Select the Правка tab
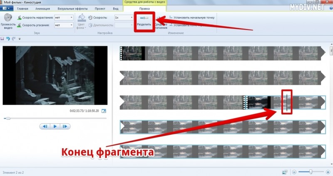This screenshot has width=333, height=176. pos(144,9)
